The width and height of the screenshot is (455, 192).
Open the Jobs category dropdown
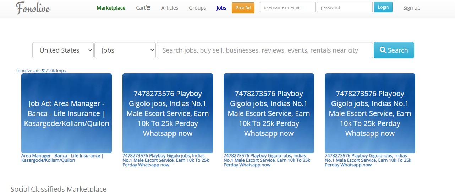point(125,50)
